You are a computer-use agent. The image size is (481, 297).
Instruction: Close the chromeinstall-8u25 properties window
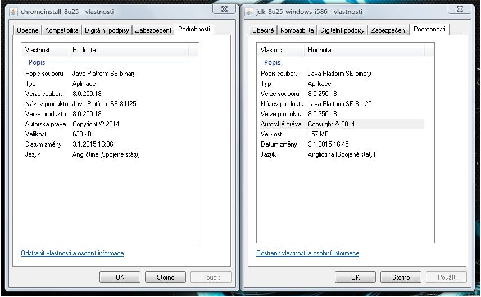pos(224,9)
